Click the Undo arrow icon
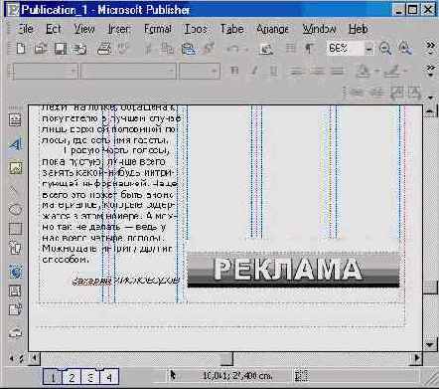The width and height of the screenshot is (439, 389). [233, 49]
